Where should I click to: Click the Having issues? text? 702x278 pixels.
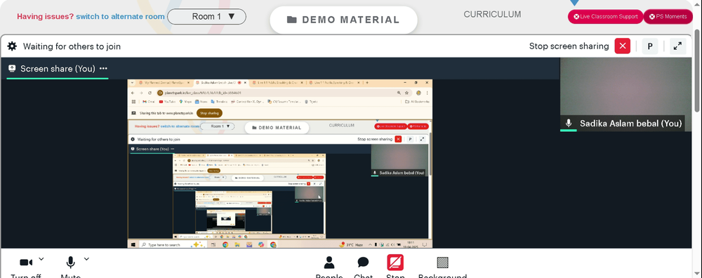(45, 17)
